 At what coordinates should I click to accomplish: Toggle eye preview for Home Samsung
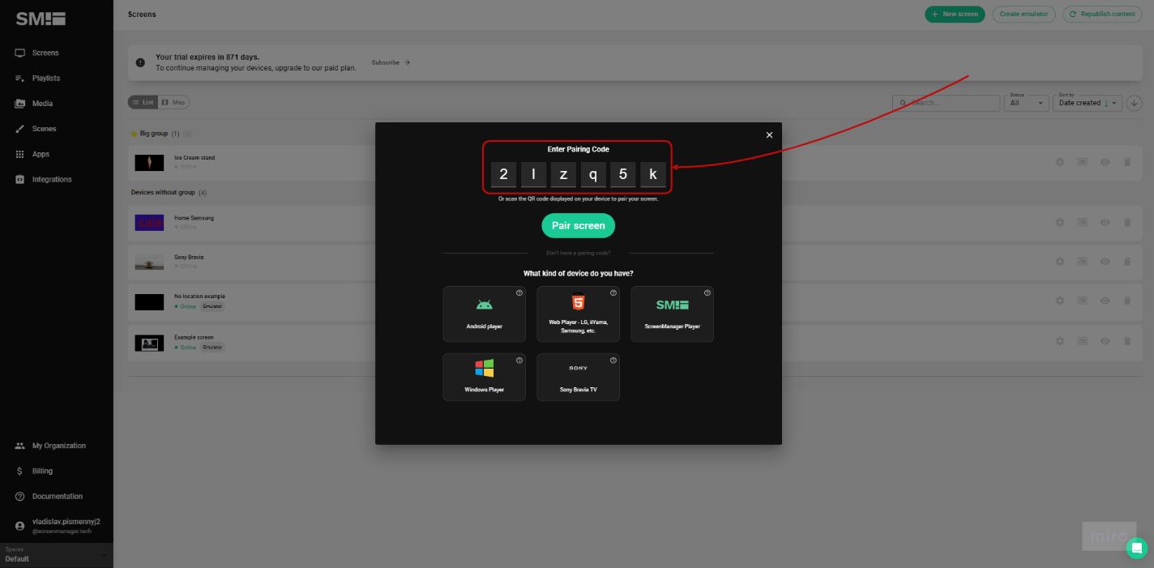click(1105, 222)
